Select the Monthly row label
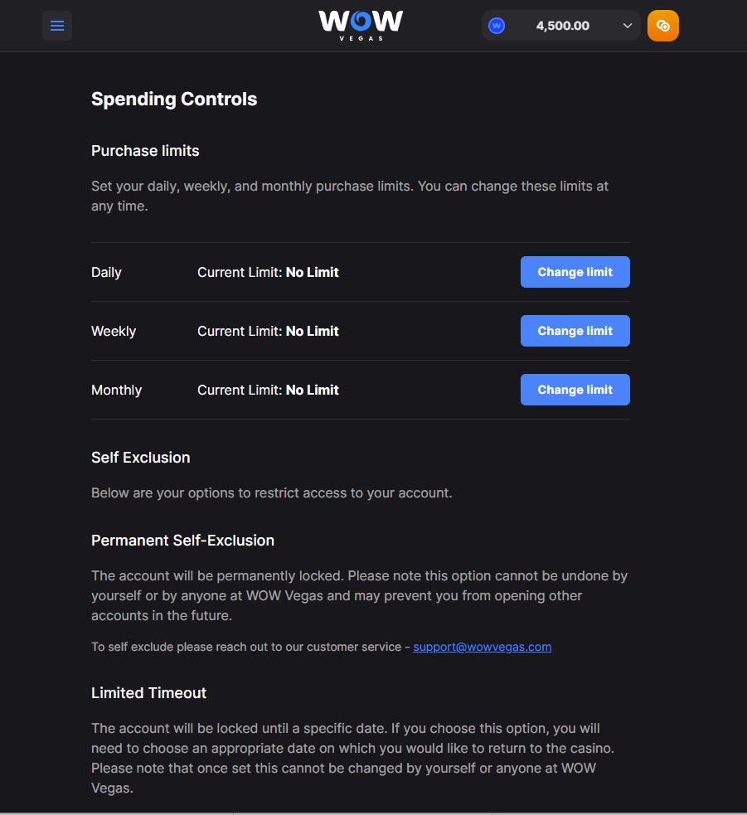 click(116, 391)
